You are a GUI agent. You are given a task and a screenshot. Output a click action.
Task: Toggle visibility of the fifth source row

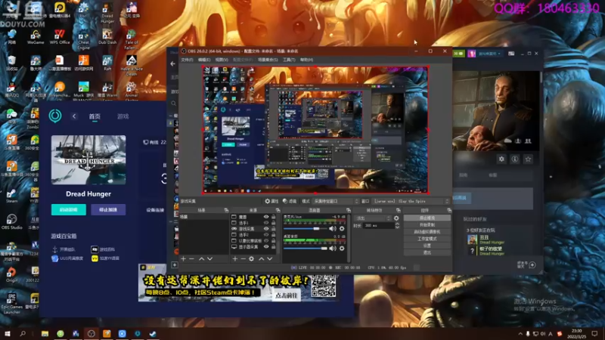[x=266, y=240]
